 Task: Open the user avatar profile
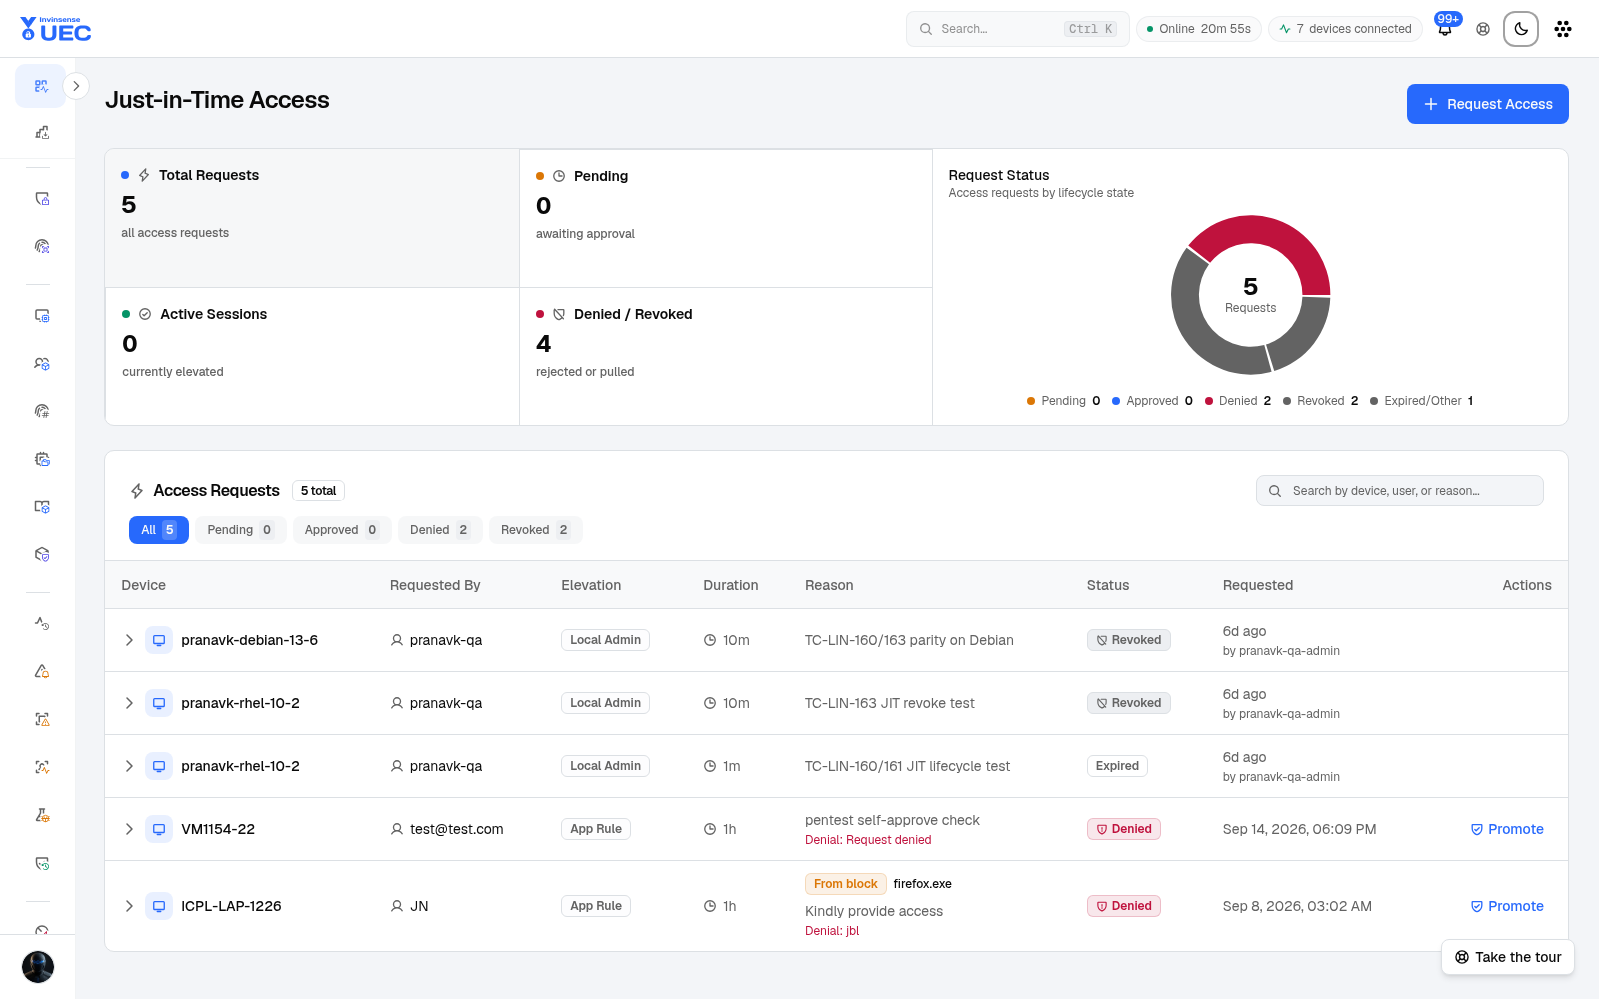pos(38,967)
